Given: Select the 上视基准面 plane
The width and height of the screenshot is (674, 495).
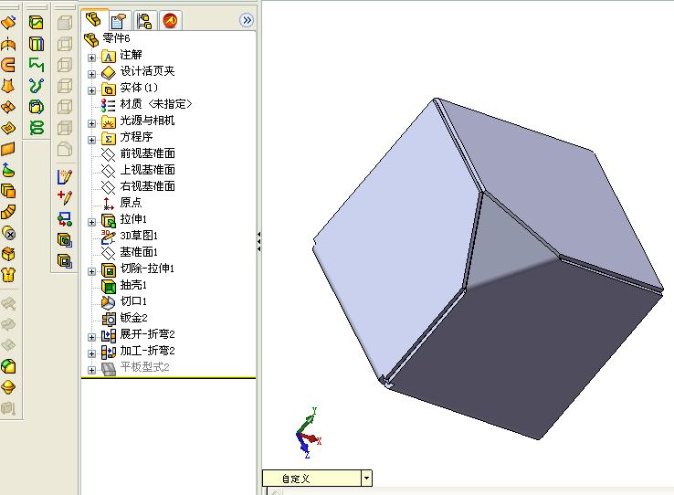Looking at the screenshot, I should click(138, 170).
